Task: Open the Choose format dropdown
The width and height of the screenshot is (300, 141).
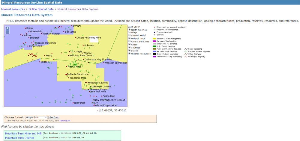Action: pos(37,118)
